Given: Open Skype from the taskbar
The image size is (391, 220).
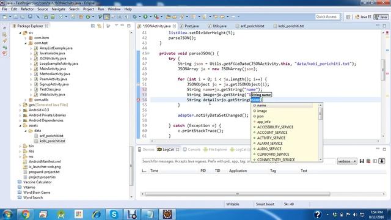Looking at the screenshot, I should [x=114, y=215].
